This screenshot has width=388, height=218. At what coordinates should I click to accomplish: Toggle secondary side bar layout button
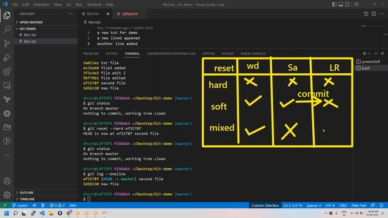point(347,4)
